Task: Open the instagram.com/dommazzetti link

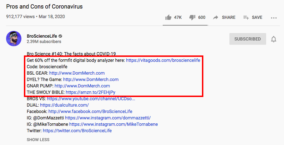Action: pos(108,118)
